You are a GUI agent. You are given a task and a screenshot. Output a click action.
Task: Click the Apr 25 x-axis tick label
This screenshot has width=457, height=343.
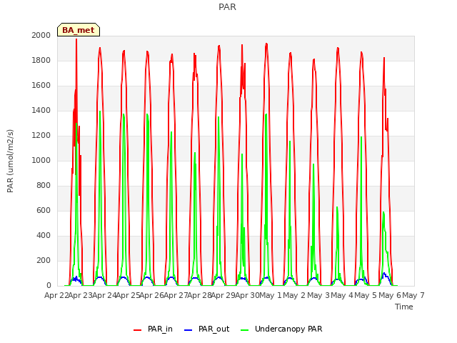(129, 295)
